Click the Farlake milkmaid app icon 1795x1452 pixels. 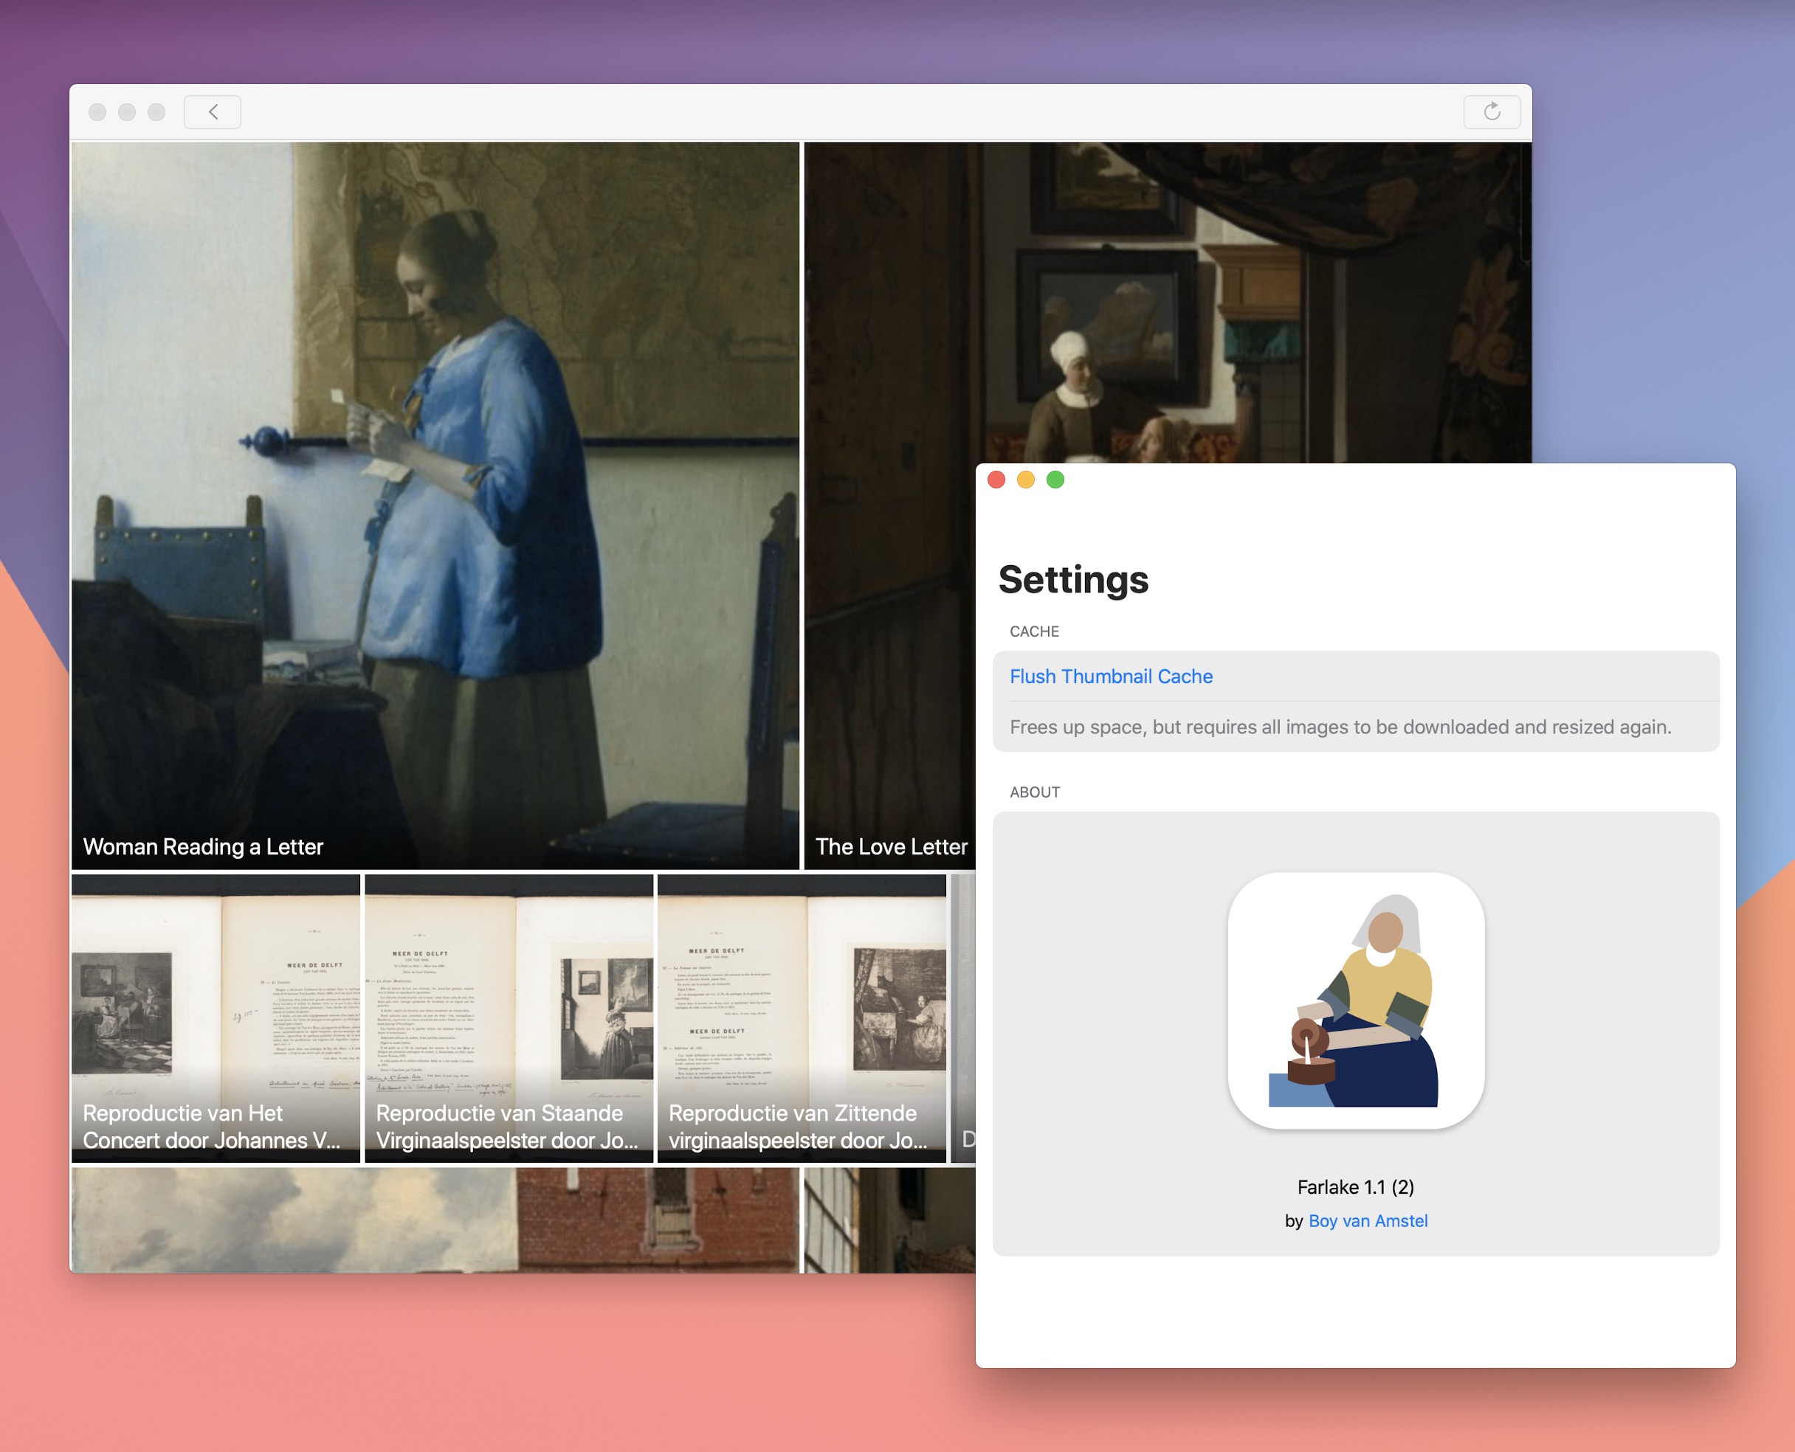(1356, 1000)
